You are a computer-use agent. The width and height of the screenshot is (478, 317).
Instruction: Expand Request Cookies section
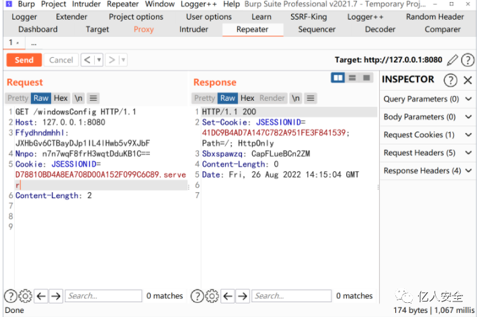(x=428, y=135)
